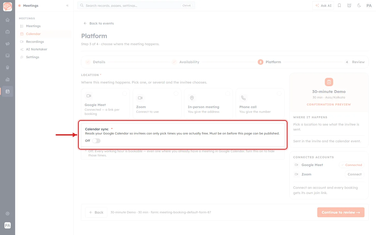Image resolution: width=376 pixels, height=235 pixels.
Task: Click the 30-minute Demo preview icon
Action: 329,82
